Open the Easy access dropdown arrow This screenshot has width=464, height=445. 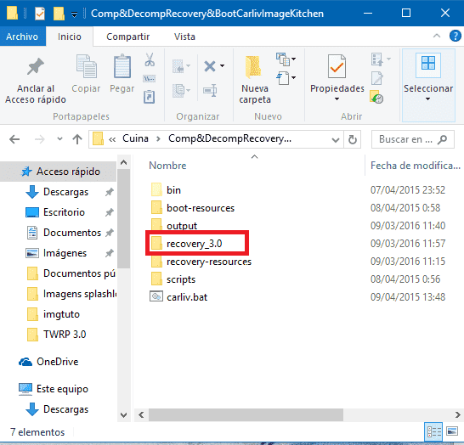tap(293, 78)
